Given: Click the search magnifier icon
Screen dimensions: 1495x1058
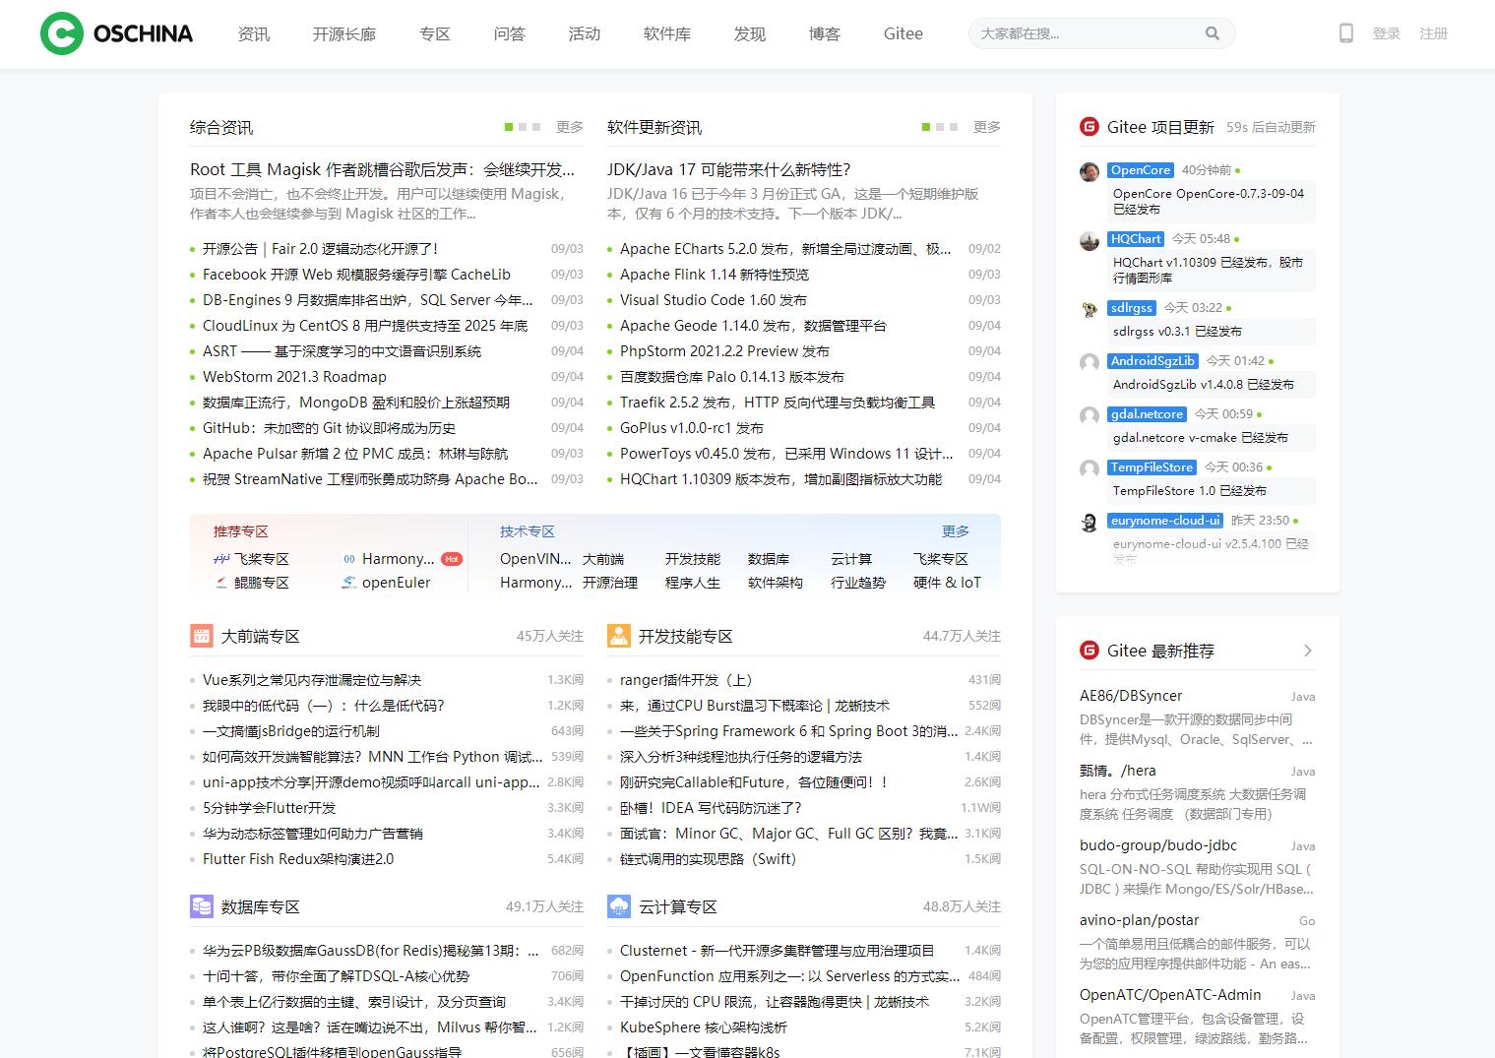Looking at the screenshot, I should 1213,32.
